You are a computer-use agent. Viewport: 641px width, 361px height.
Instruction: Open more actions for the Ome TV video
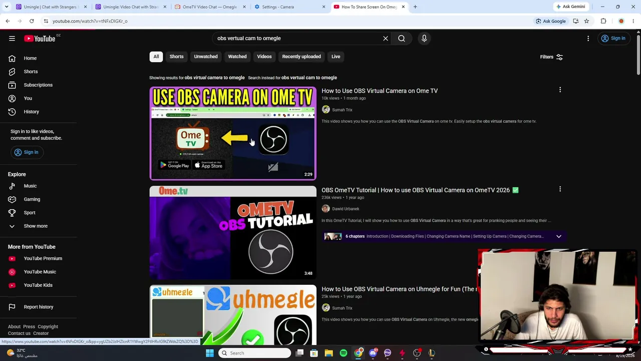(x=560, y=90)
